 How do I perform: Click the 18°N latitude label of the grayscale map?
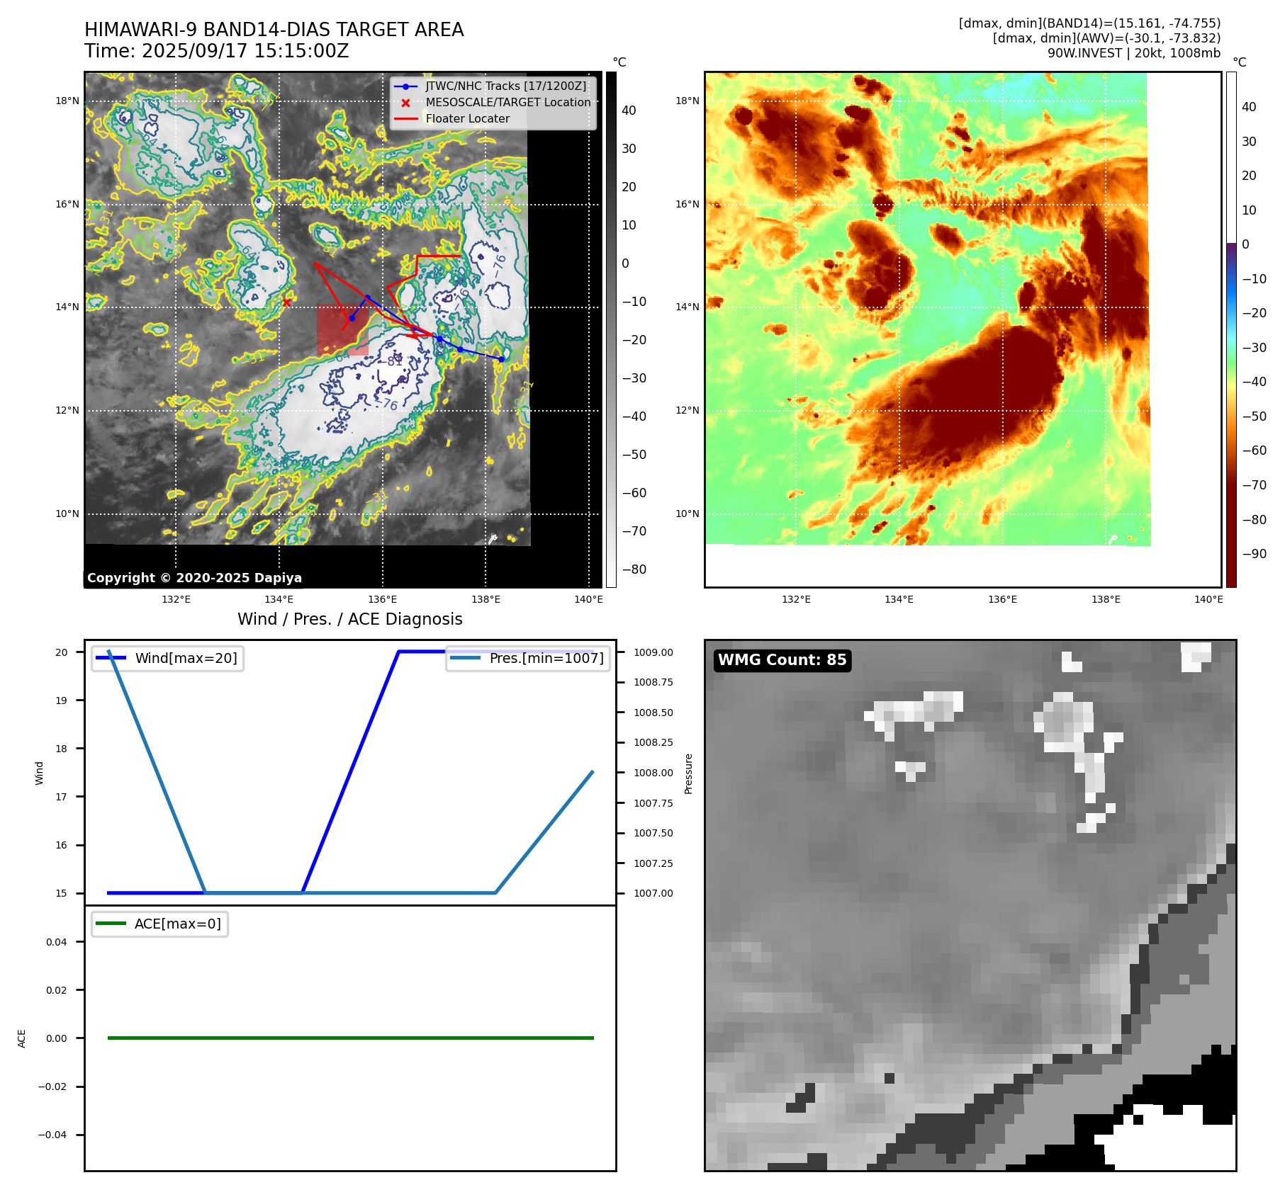pyautogui.click(x=67, y=101)
